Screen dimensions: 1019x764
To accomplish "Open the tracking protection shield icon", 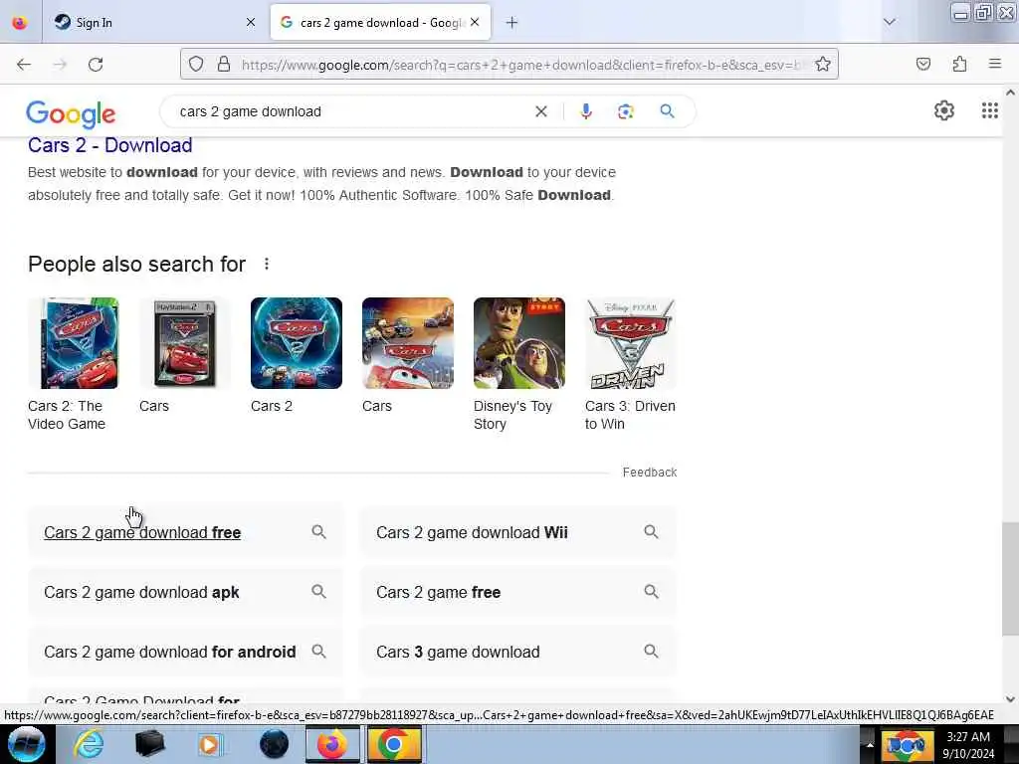I will pyautogui.click(x=196, y=64).
